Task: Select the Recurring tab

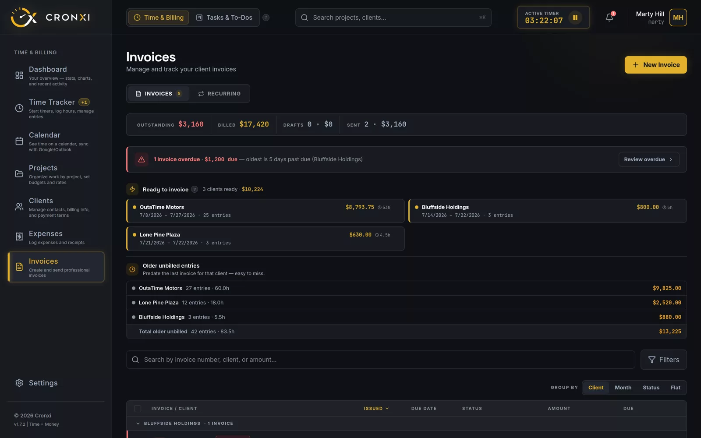Action: (219, 94)
